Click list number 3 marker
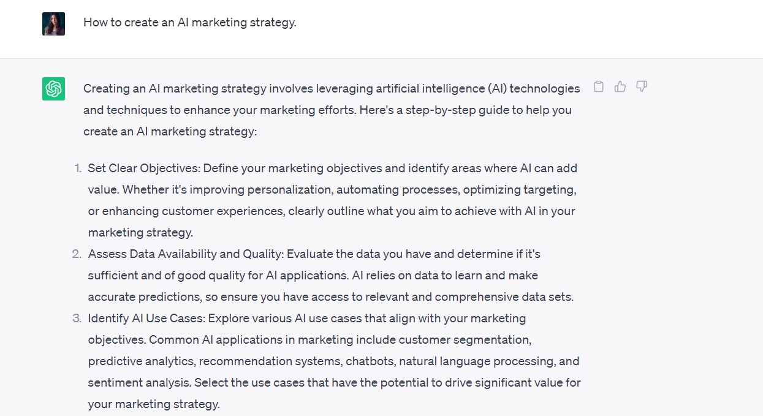Image resolution: width=763 pixels, height=416 pixels. point(77,319)
